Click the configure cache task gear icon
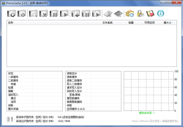This screenshot has width=183, height=127. (22, 13)
